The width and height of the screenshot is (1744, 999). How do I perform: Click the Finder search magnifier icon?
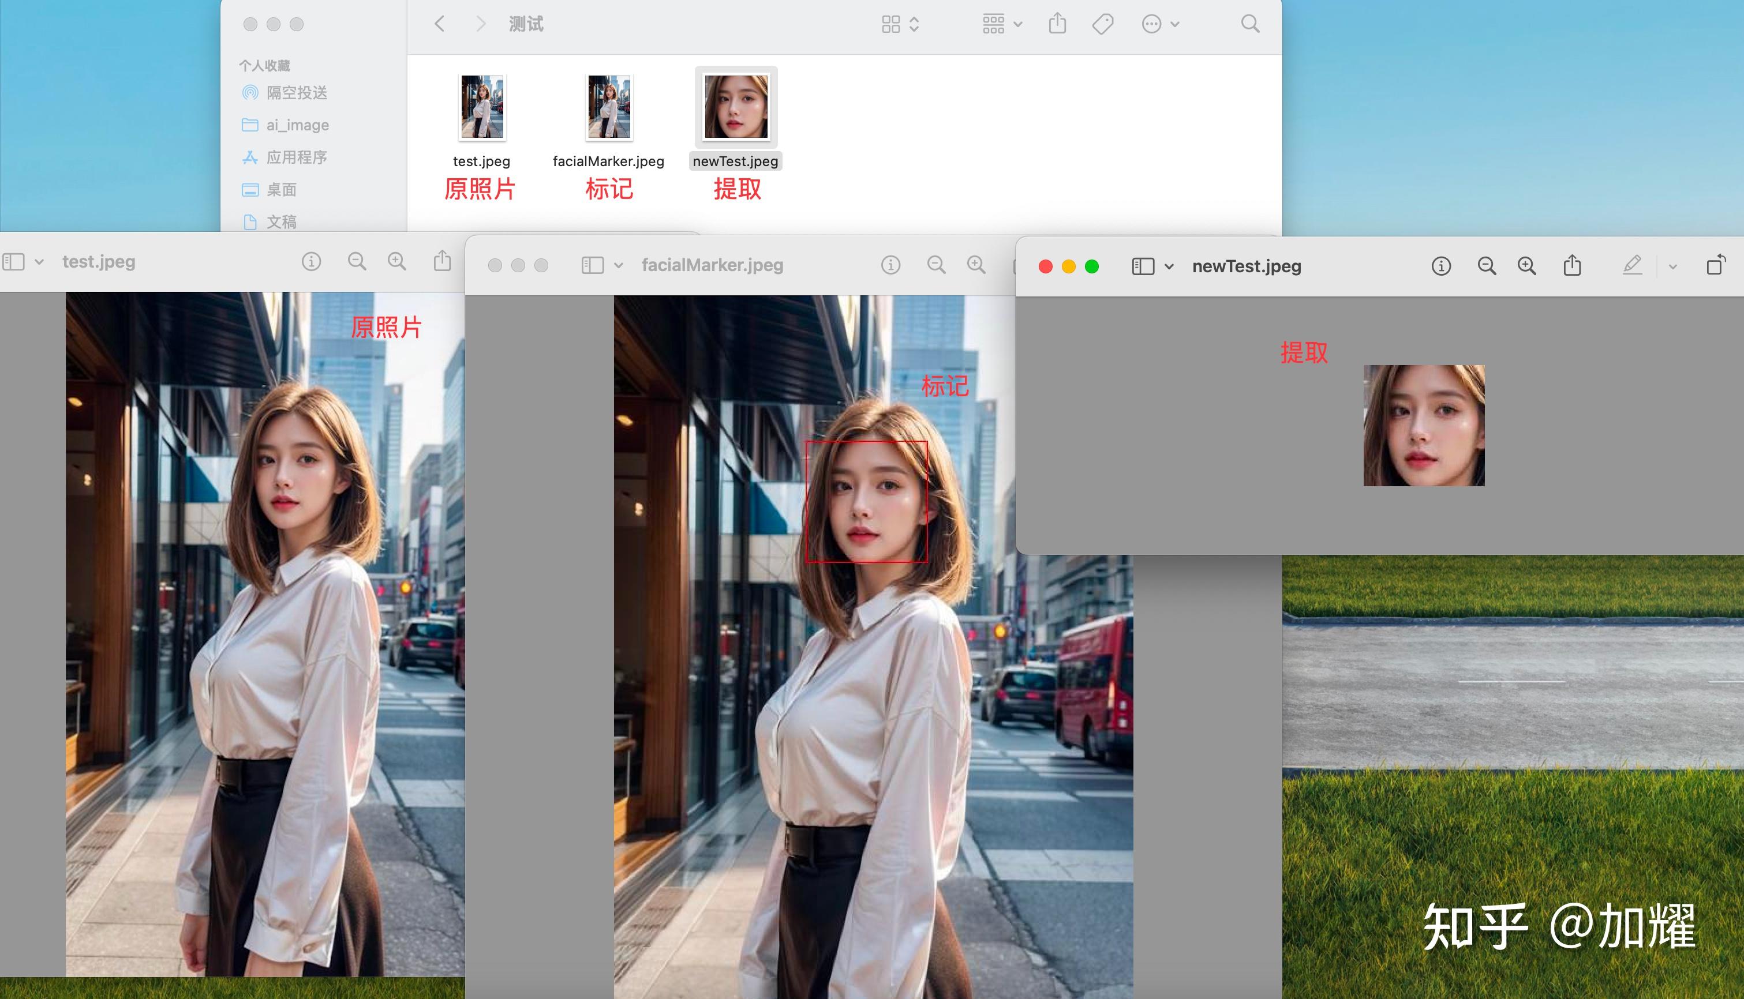point(1250,24)
